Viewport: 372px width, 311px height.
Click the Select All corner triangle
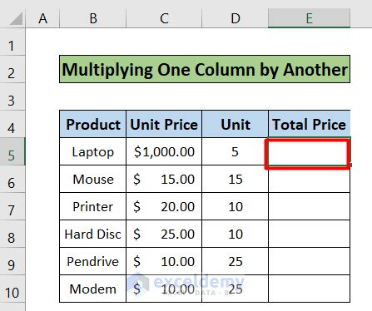pos(16,19)
